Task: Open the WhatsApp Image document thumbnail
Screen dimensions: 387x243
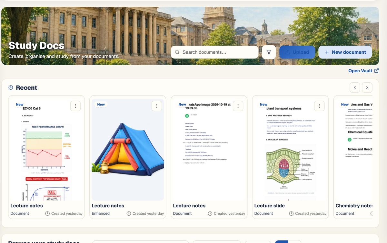Action: [x=209, y=149]
